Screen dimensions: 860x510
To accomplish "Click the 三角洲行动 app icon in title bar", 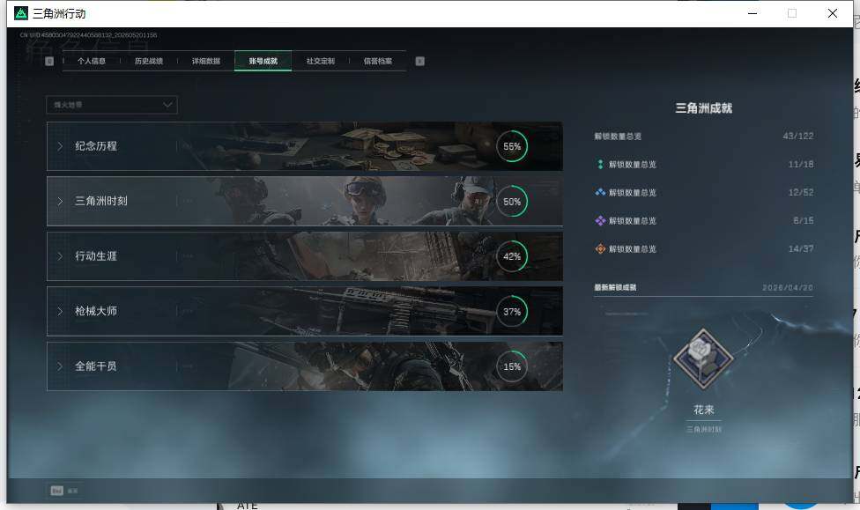I will tap(21, 13).
